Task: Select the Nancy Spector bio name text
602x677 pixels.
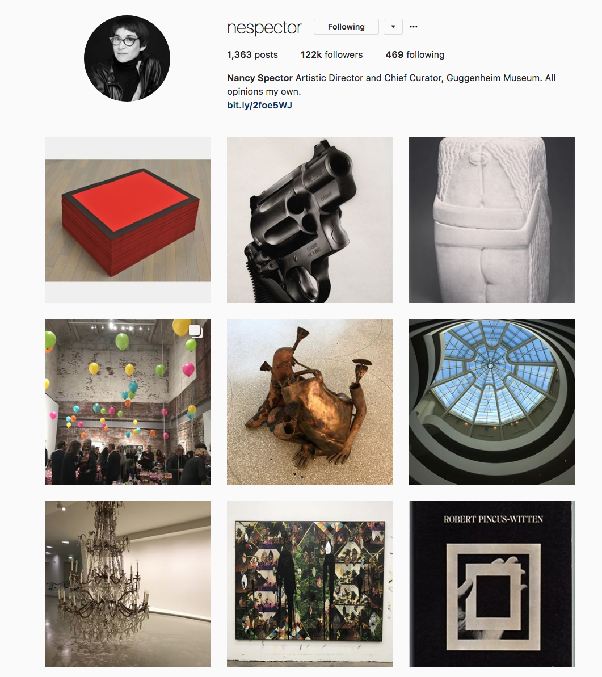Action: [260, 78]
